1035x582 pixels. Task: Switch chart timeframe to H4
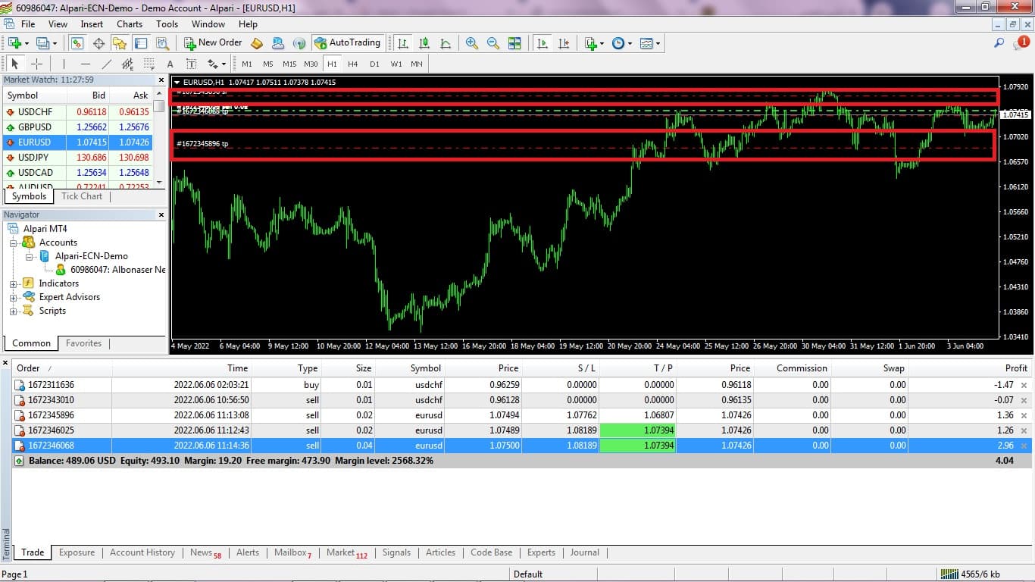point(353,64)
